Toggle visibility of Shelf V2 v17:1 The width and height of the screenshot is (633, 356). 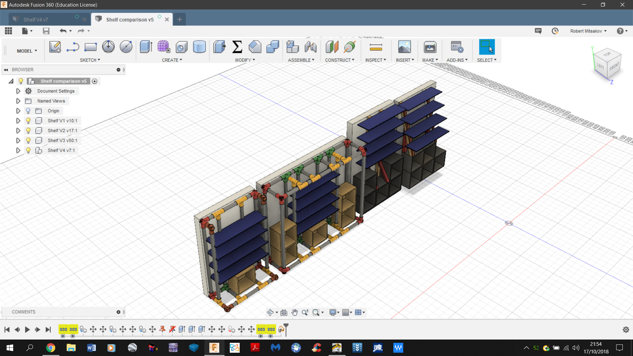pos(28,131)
